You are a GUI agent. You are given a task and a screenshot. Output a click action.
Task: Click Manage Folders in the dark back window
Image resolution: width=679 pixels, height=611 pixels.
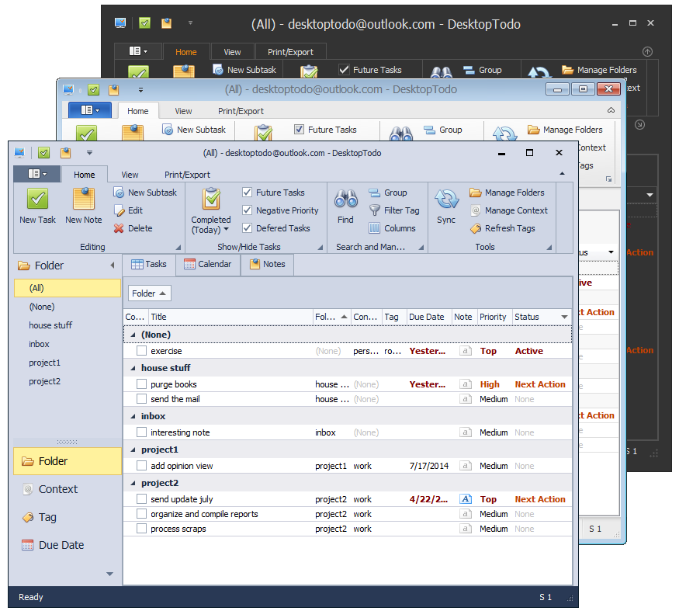[599, 70]
